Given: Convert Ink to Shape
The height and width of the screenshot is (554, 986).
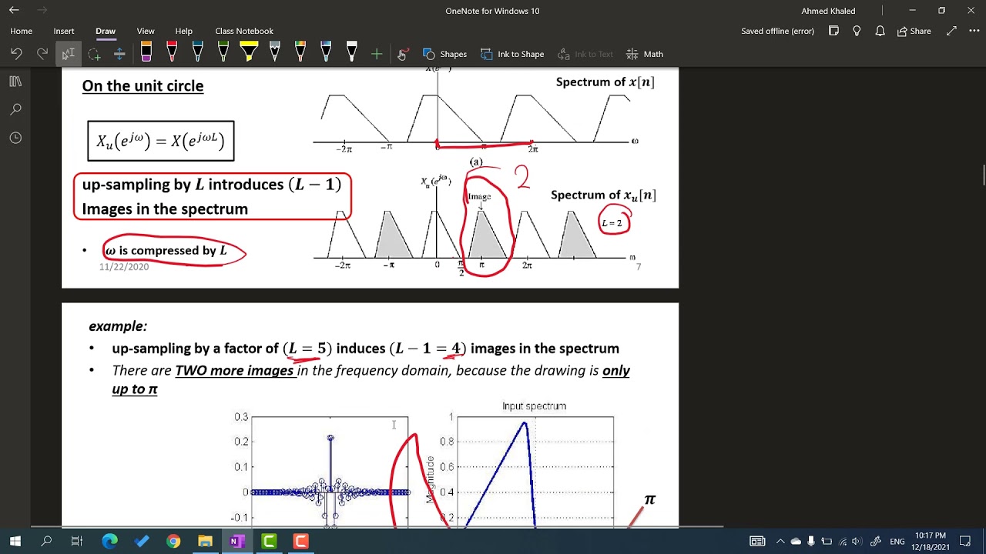Looking at the screenshot, I should [512, 54].
